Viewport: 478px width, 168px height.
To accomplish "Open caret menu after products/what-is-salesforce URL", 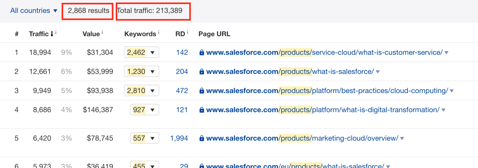I will tap(378, 72).
